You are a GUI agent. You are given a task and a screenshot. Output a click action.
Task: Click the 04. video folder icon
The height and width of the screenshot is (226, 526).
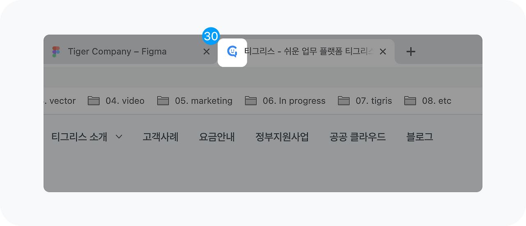[94, 100]
